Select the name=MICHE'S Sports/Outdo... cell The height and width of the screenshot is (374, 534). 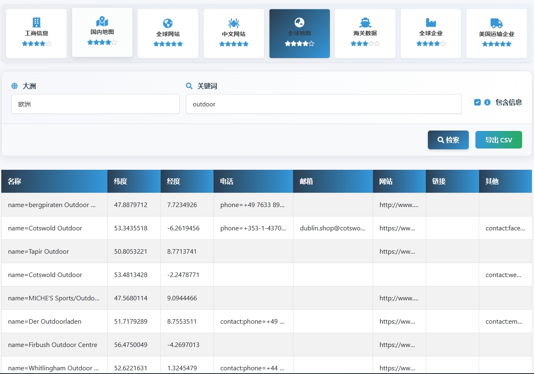55,298
